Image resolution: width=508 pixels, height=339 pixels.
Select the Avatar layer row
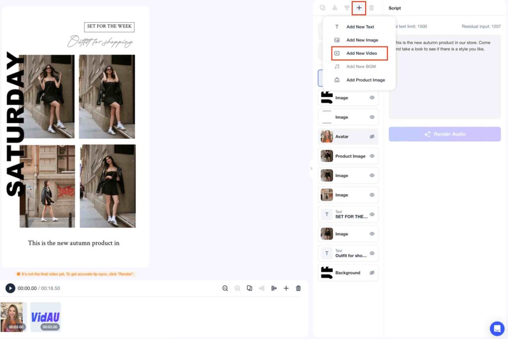(x=348, y=137)
